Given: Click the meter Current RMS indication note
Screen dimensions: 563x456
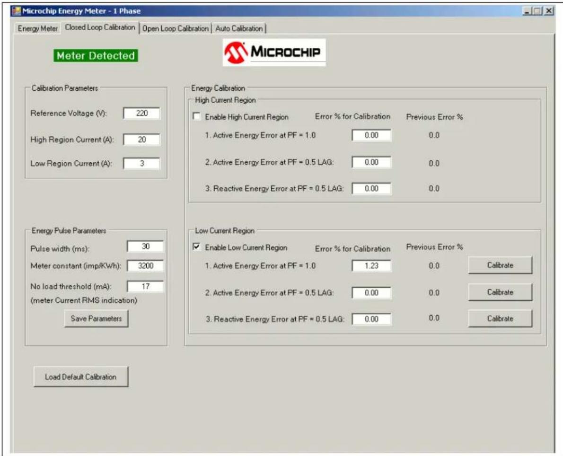Looking at the screenshot, I should pos(84,300).
